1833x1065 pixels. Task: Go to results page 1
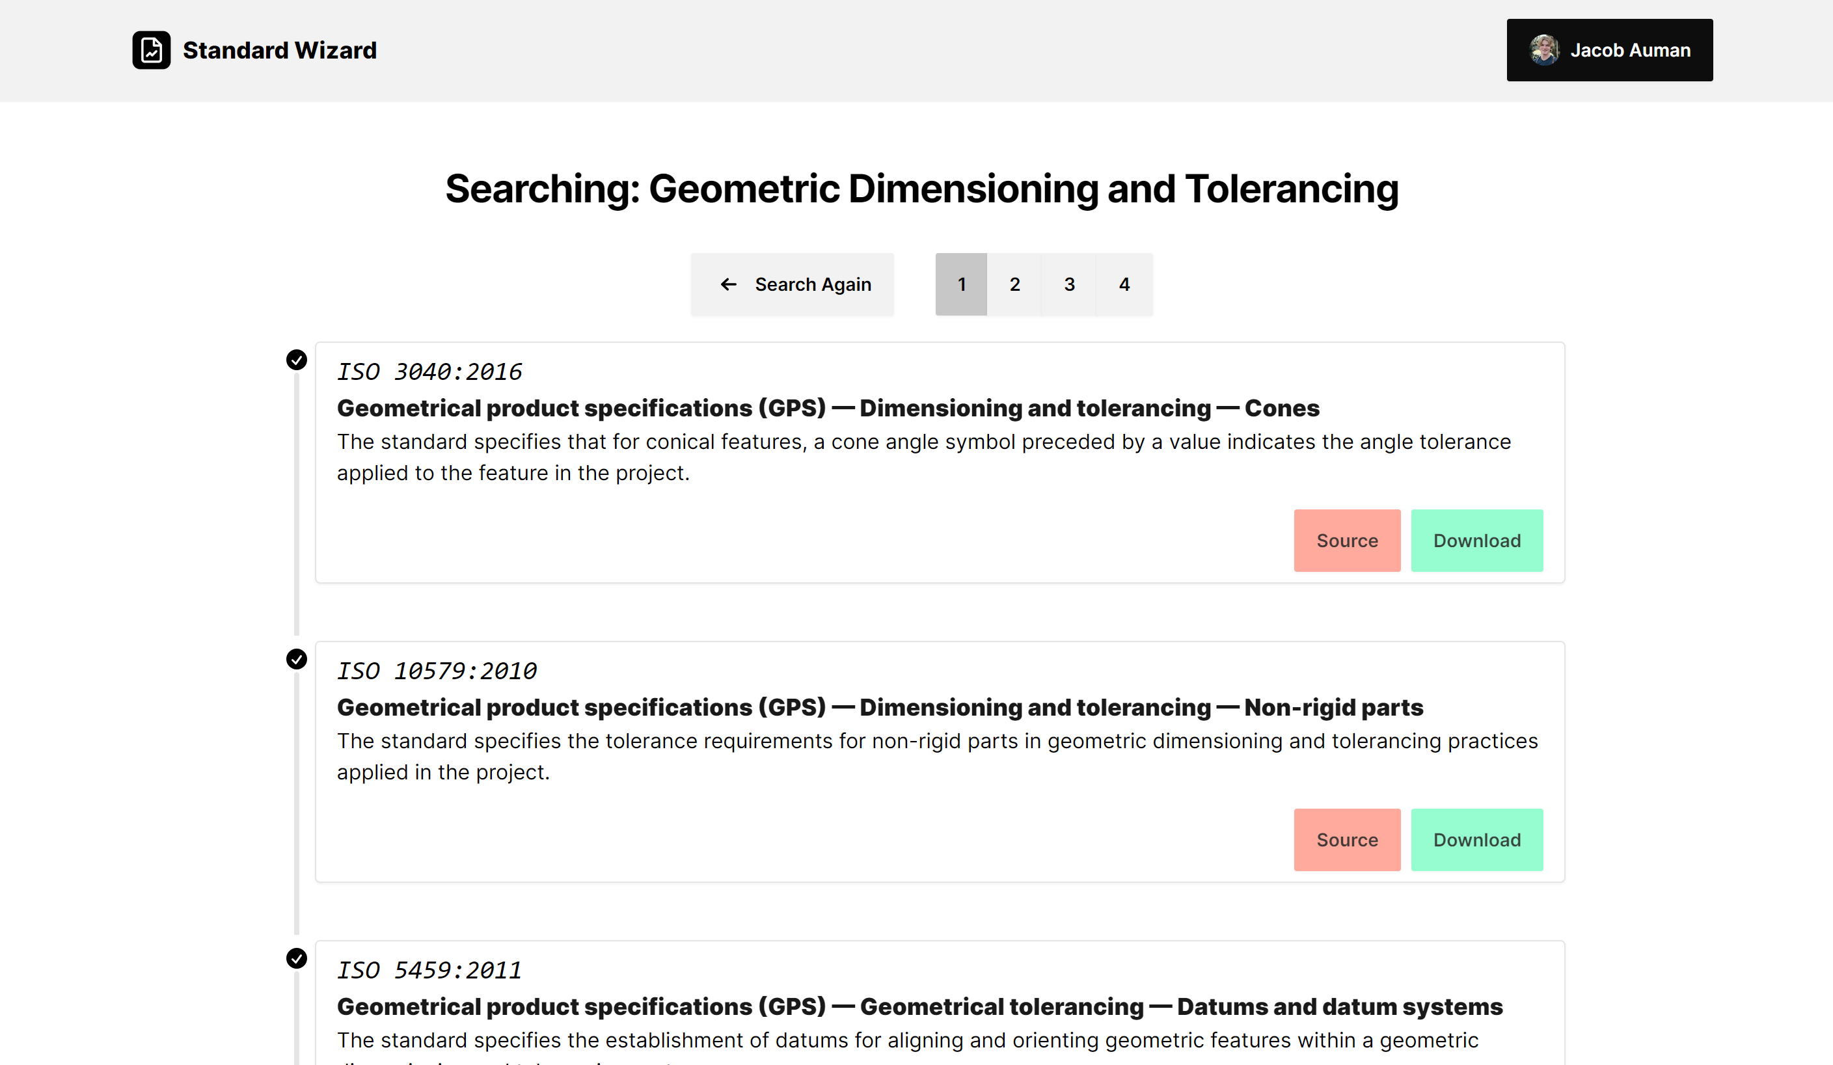click(961, 284)
